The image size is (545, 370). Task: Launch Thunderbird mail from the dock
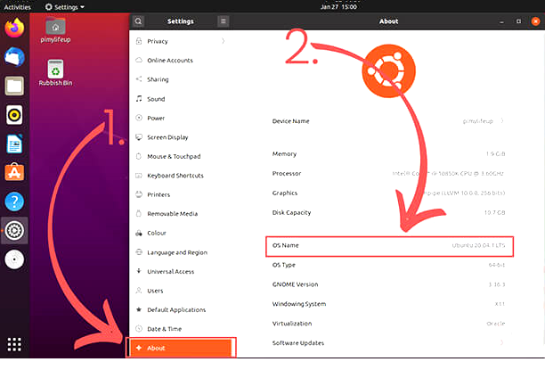[14, 57]
